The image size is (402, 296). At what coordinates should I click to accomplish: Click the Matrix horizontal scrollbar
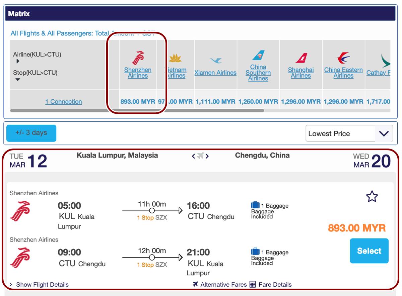pos(137,110)
